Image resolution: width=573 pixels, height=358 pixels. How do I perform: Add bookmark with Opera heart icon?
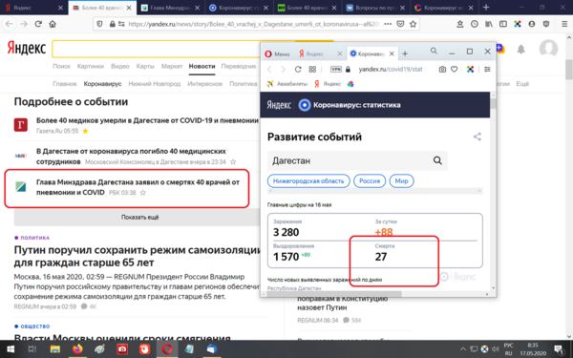point(455,69)
